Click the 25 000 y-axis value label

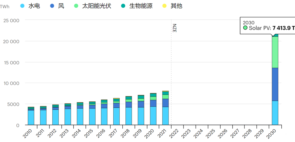[11, 20]
